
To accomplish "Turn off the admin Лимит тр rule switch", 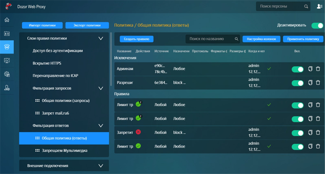I will point(297,147).
